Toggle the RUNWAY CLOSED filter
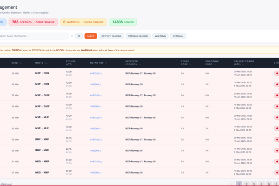The image size is (279, 186). coord(137,36)
